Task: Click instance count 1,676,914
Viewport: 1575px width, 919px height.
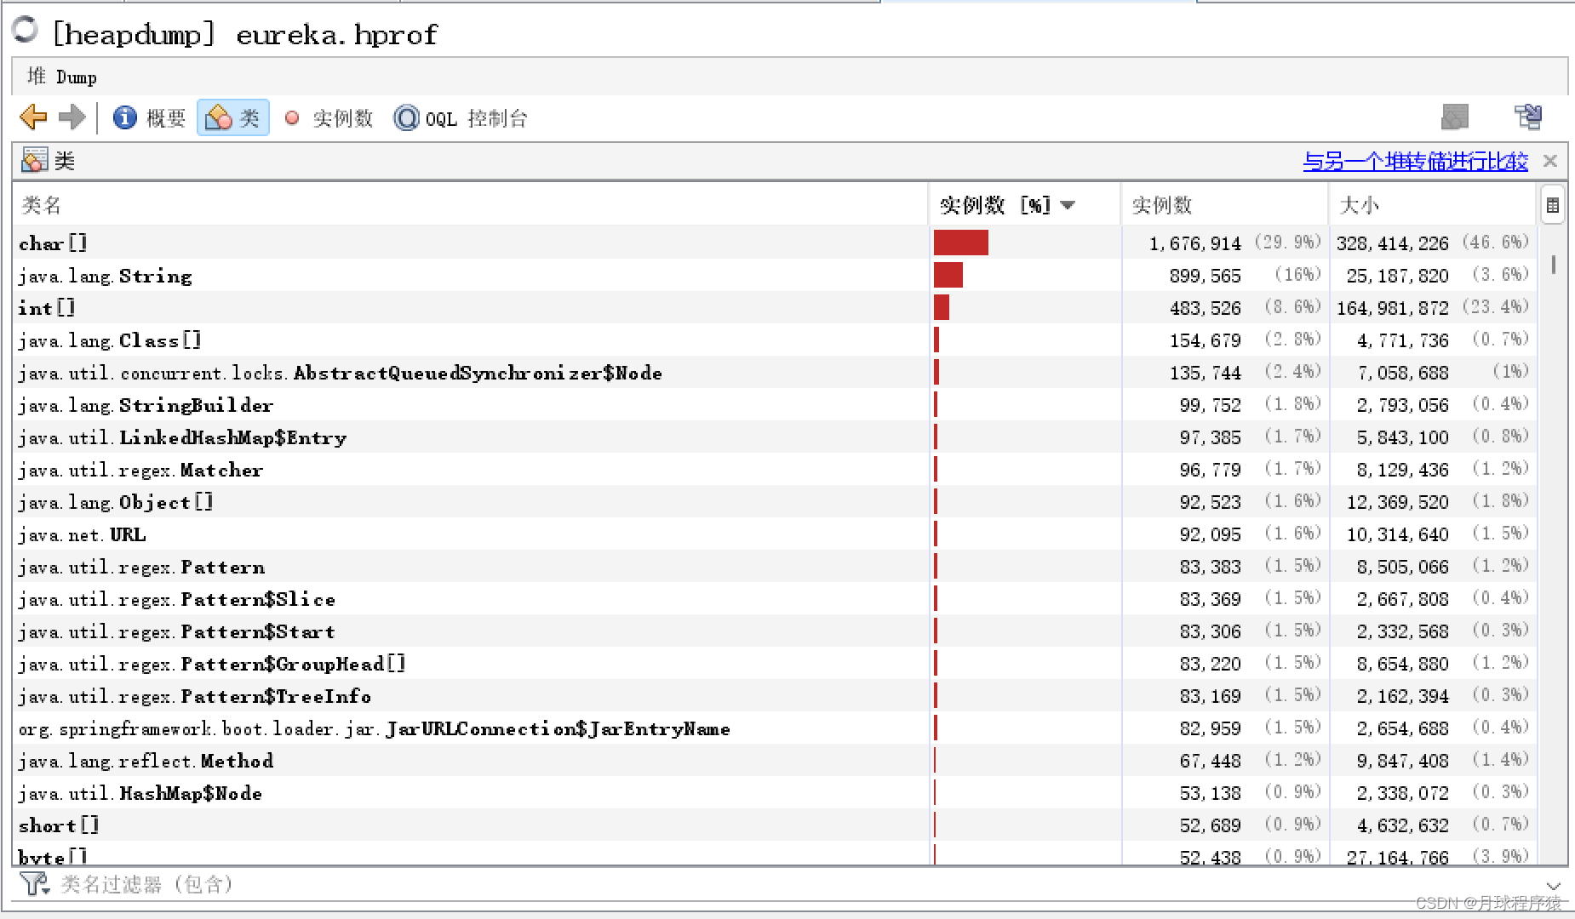Action: coord(1195,243)
